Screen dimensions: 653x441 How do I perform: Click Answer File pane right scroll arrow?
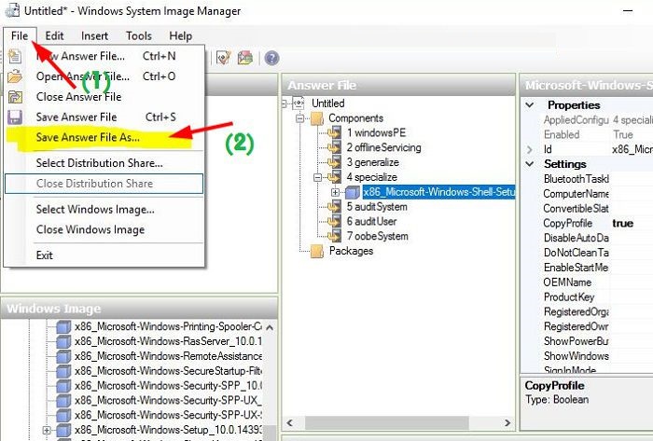(507, 423)
